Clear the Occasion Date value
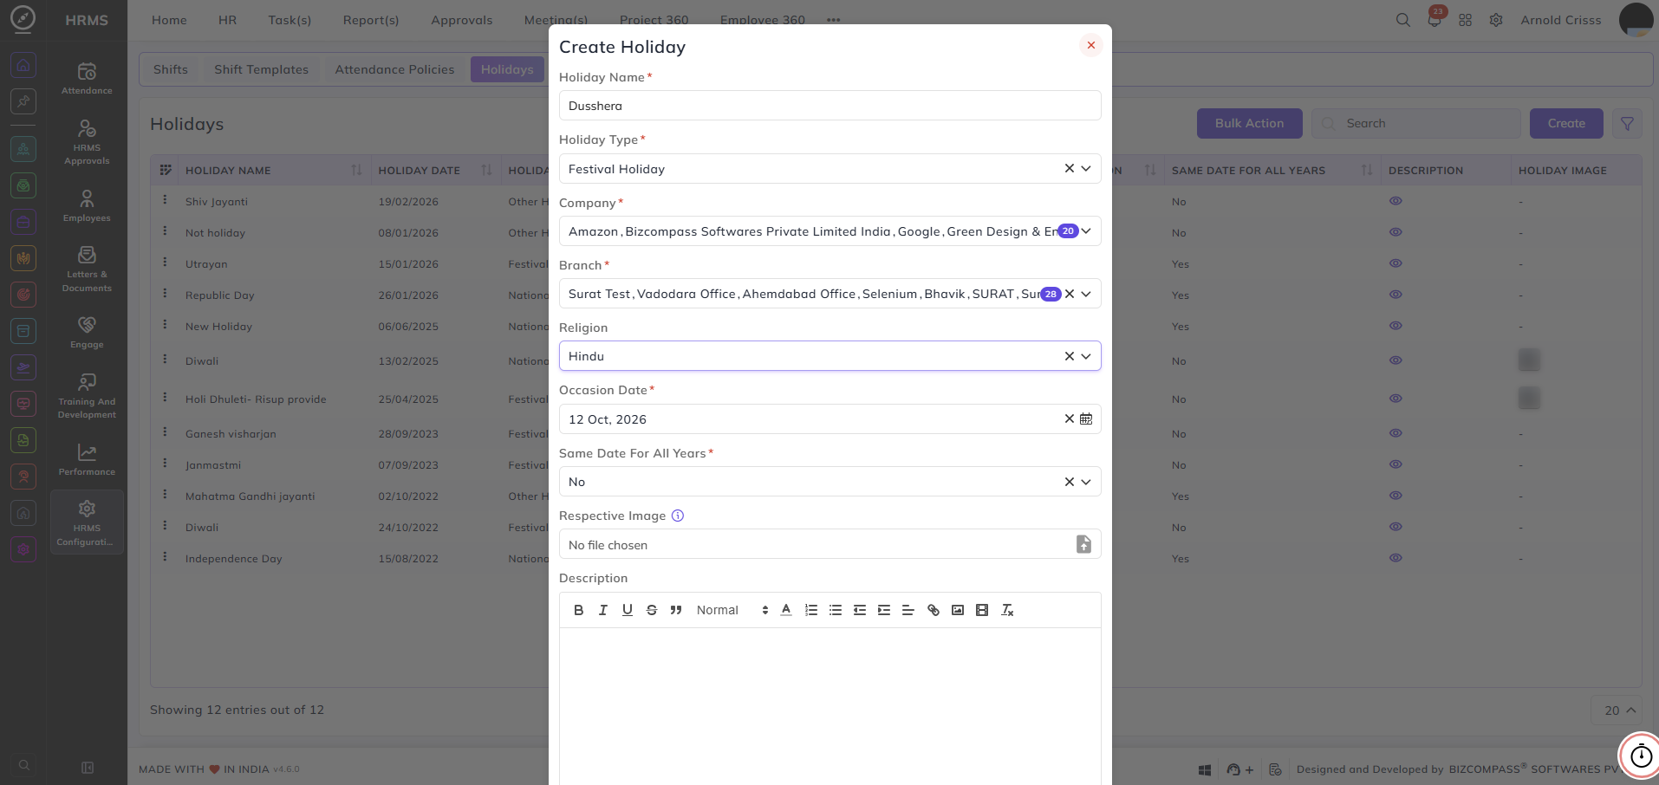The height and width of the screenshot is (785, 1659). (1070, 418)
